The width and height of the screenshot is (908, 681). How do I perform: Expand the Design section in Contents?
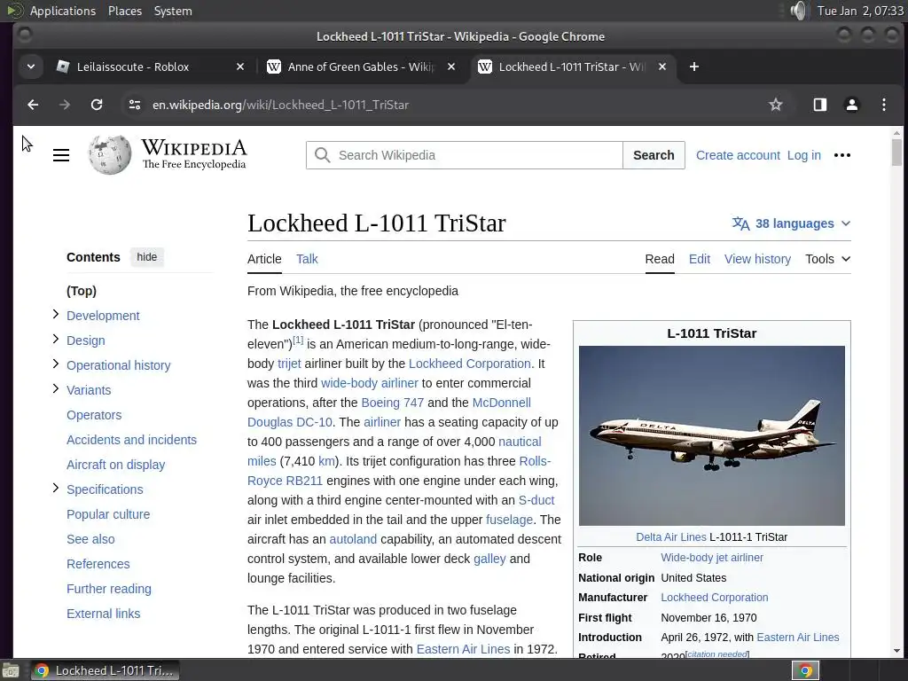(x=56, y=339)
